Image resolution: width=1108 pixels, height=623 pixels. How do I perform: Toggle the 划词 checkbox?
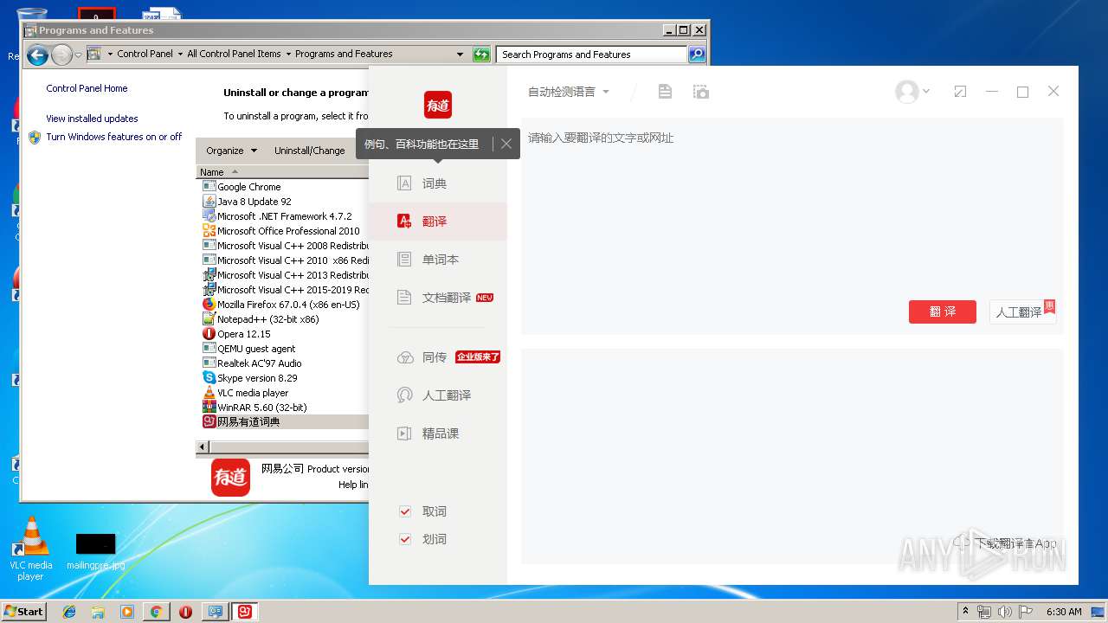(x=404, y=539)
